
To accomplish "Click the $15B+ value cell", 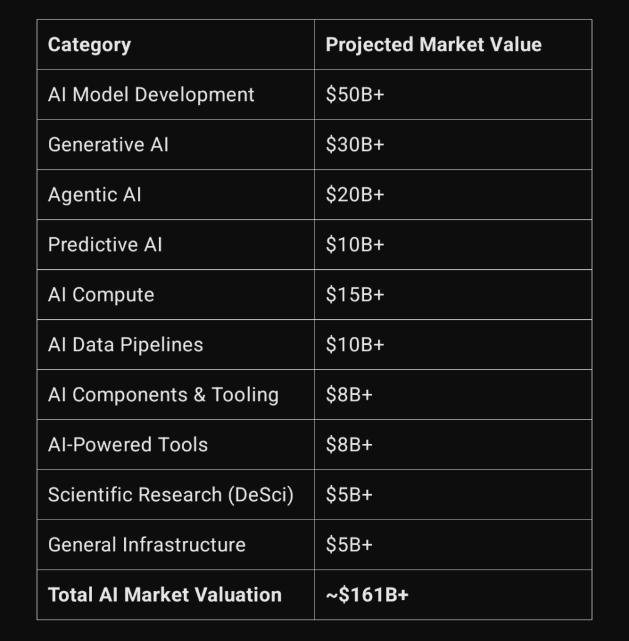I will pyautogui.click(x=355, y=295).
